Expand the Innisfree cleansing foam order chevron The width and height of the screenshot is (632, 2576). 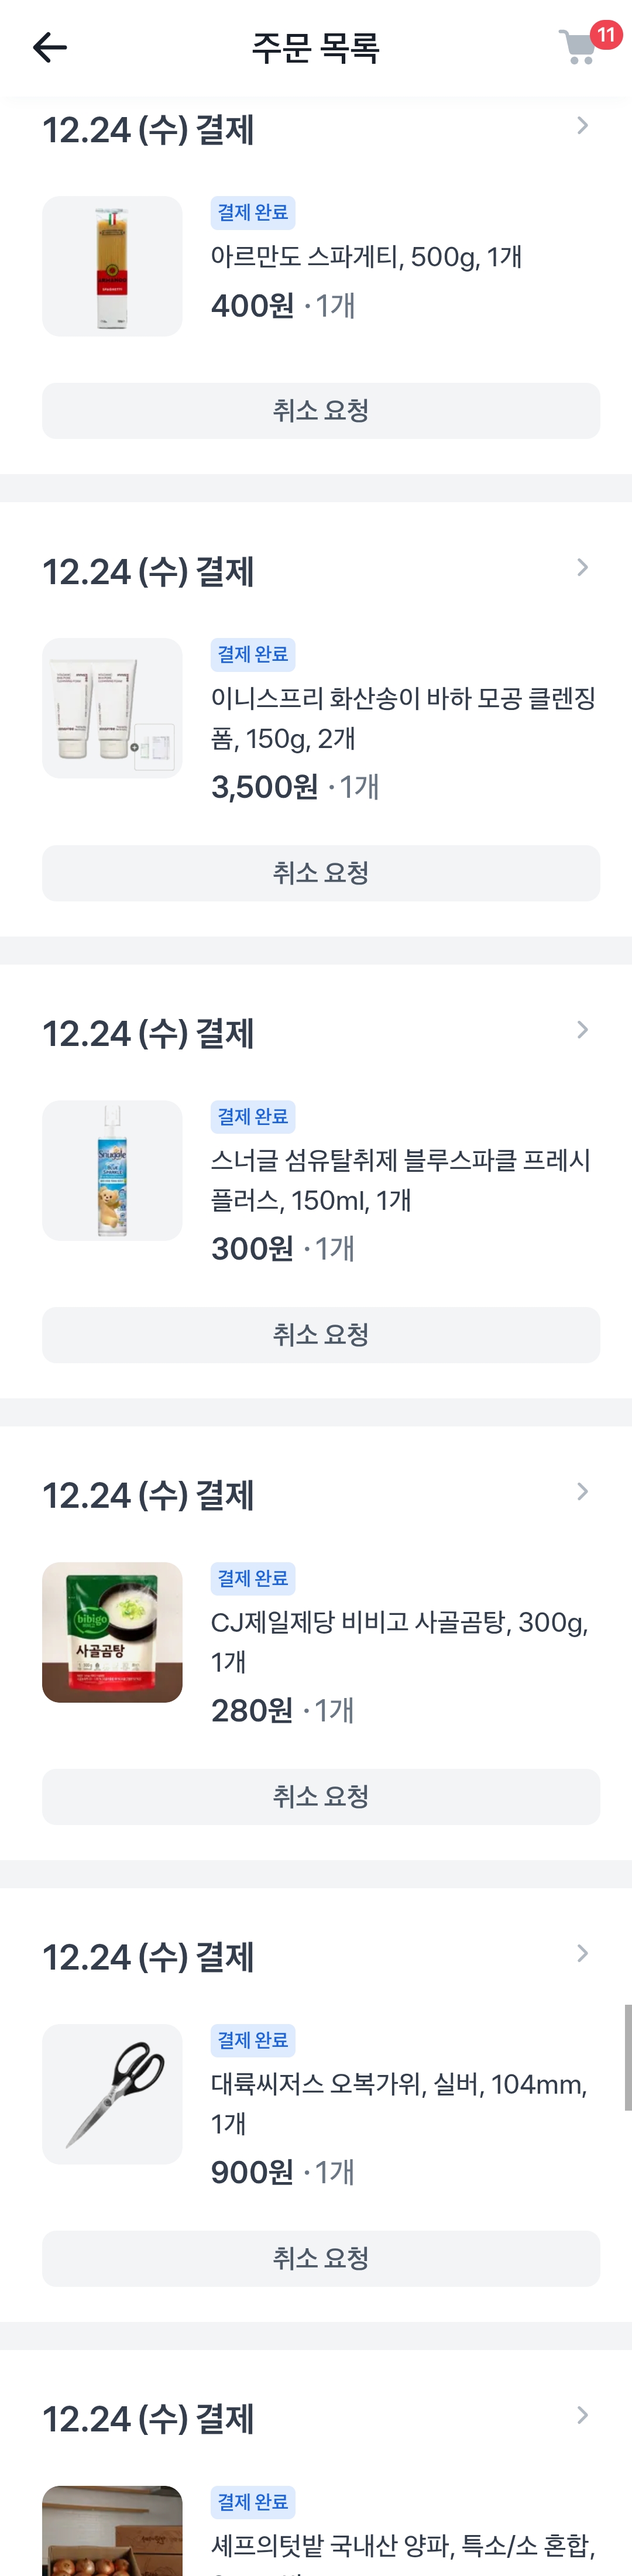point(582,568)
